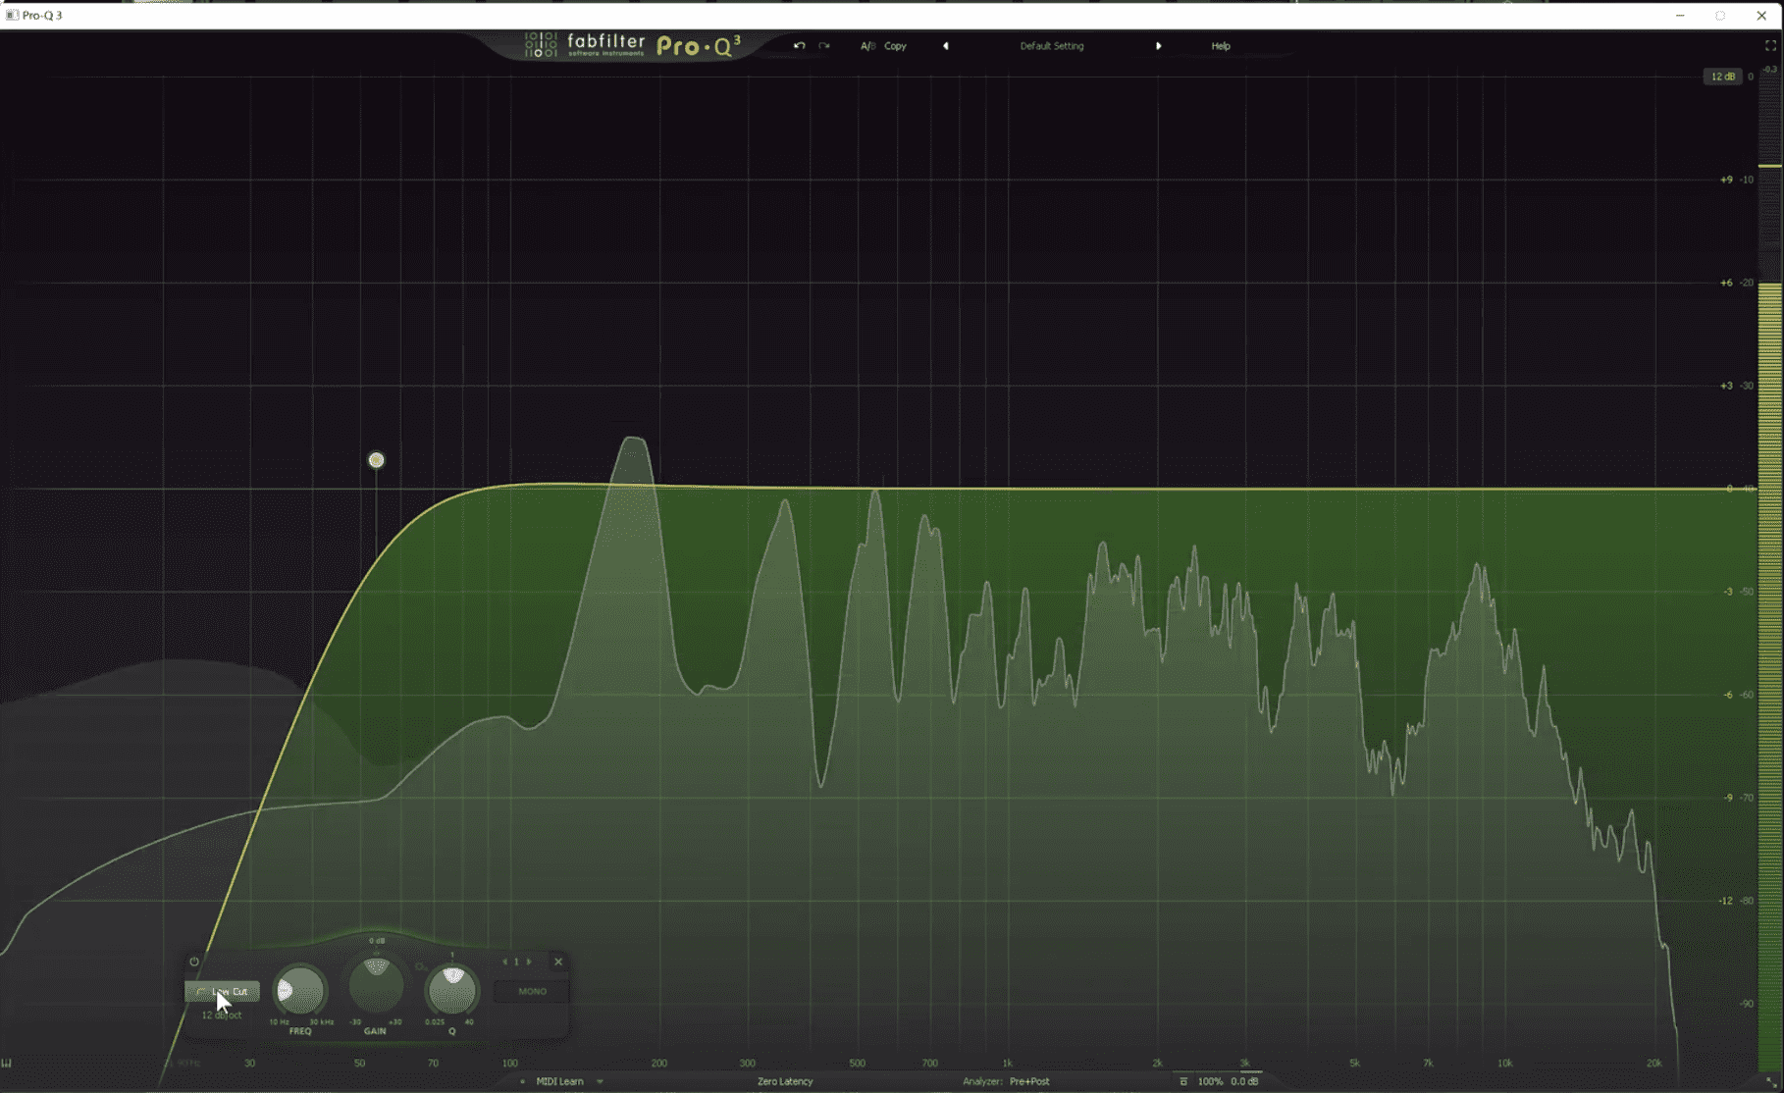Click the MONO stereo placement button
This screenshot has width=1784, height=1093.
click(532, 991)
